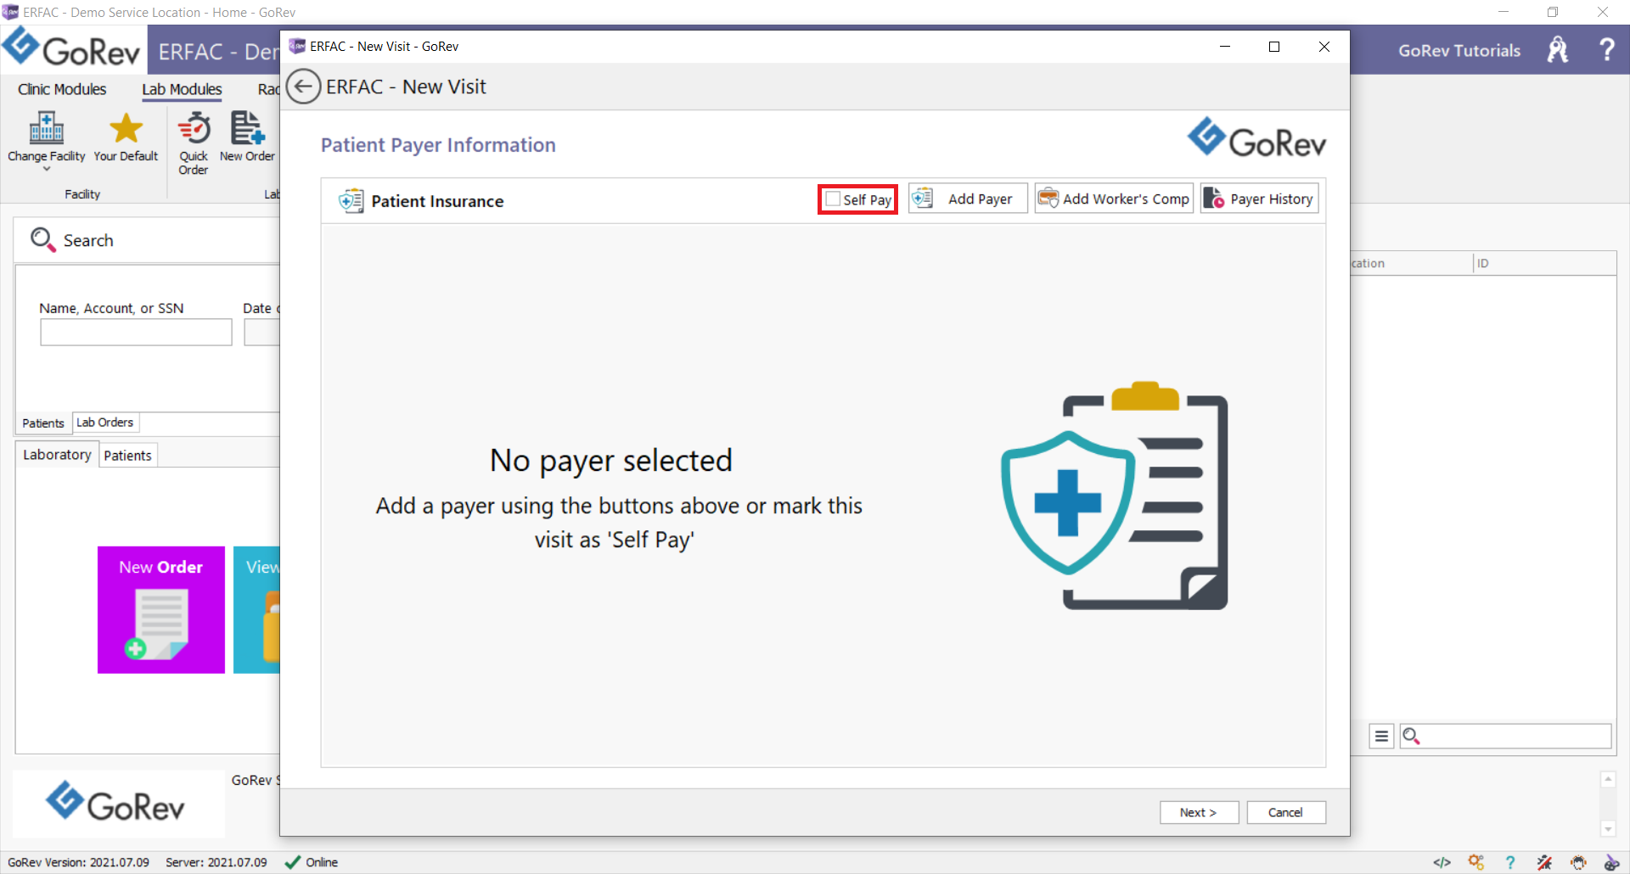Select the Lab Modules ribbon tab

182,89
